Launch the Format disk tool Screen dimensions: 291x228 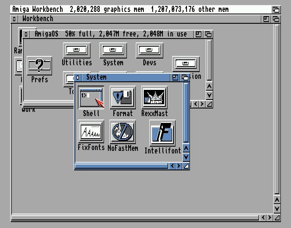pos(123,98)
